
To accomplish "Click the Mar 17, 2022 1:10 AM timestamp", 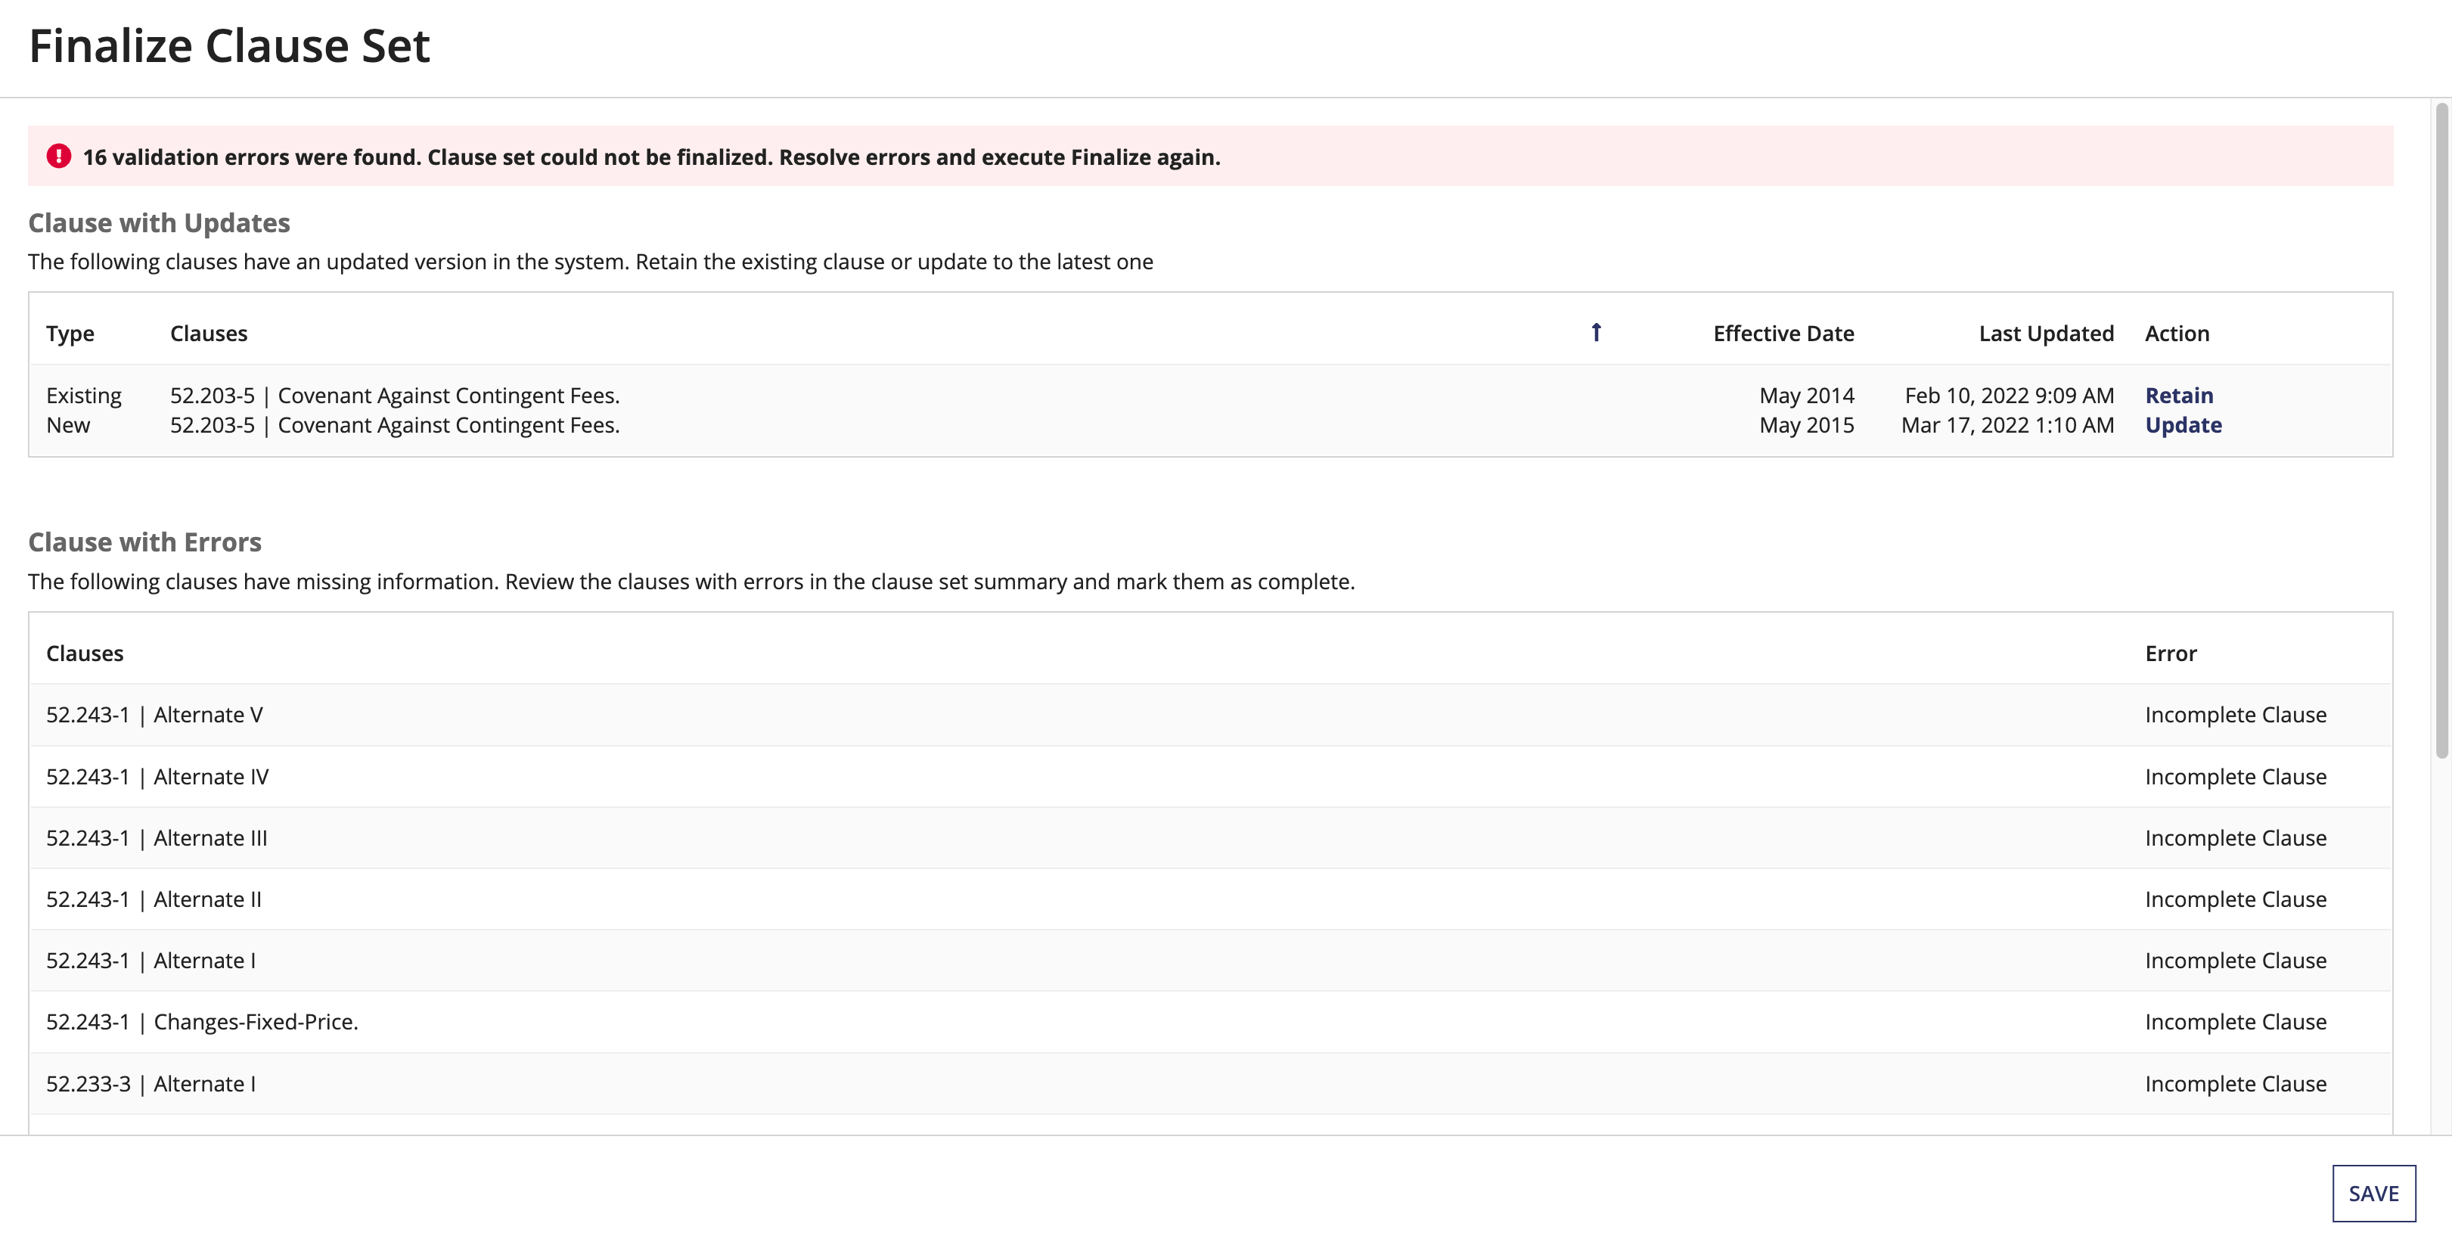I will tap(2007, 425).
